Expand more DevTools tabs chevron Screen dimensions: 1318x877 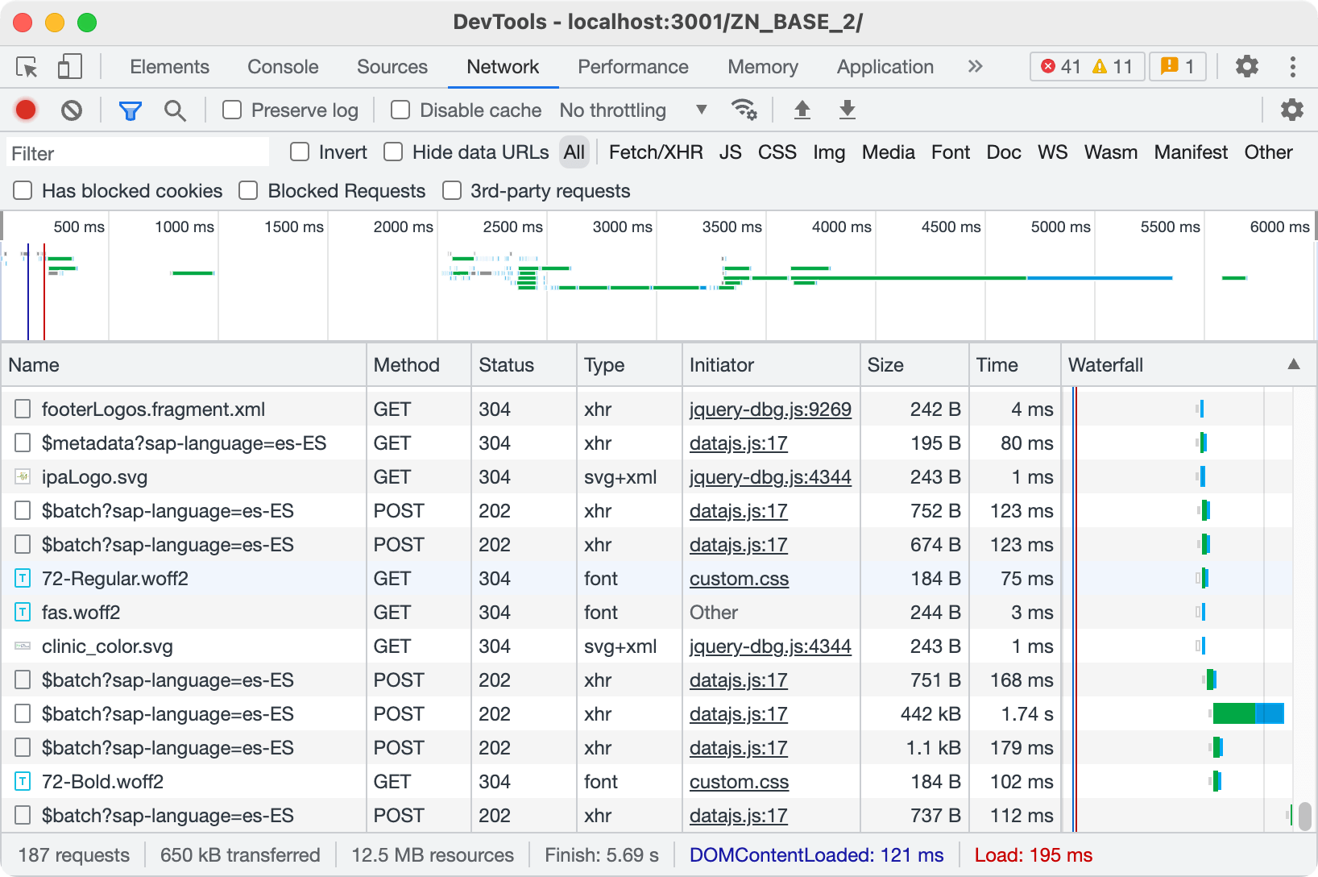coord(975,67)
